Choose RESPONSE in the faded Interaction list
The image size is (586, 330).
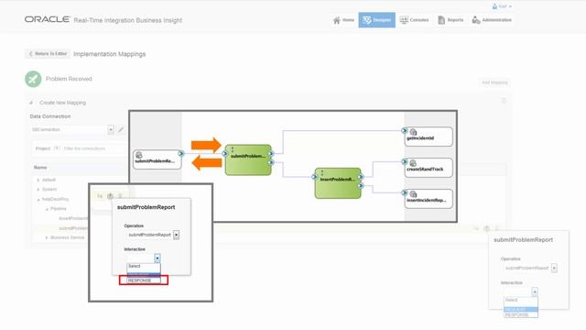click(521, 315)
